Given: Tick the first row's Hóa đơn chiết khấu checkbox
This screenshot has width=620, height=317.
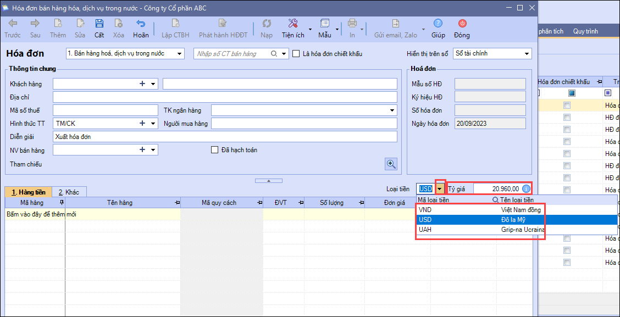Looking at the screenshot, I should coord(567,105).
